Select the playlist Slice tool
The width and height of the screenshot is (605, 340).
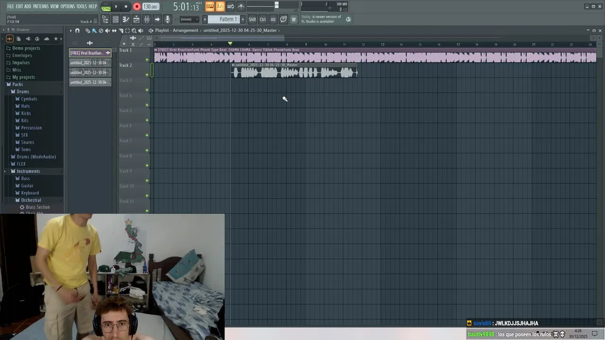(x=121, y=31)
